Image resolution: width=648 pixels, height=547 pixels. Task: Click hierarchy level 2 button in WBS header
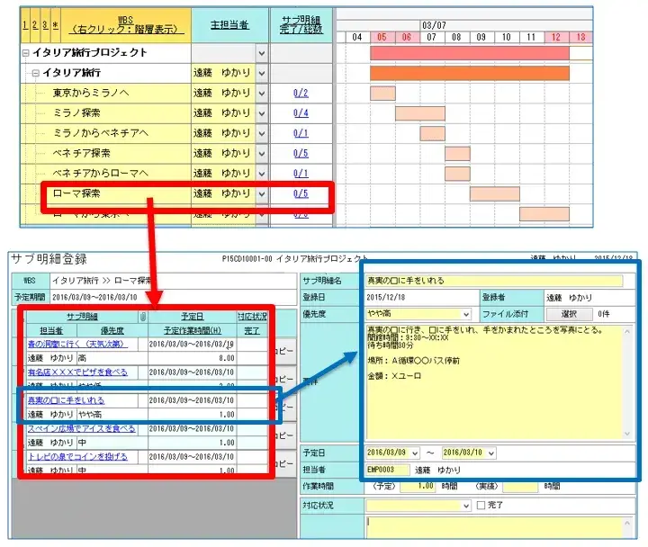coord(34,25)
